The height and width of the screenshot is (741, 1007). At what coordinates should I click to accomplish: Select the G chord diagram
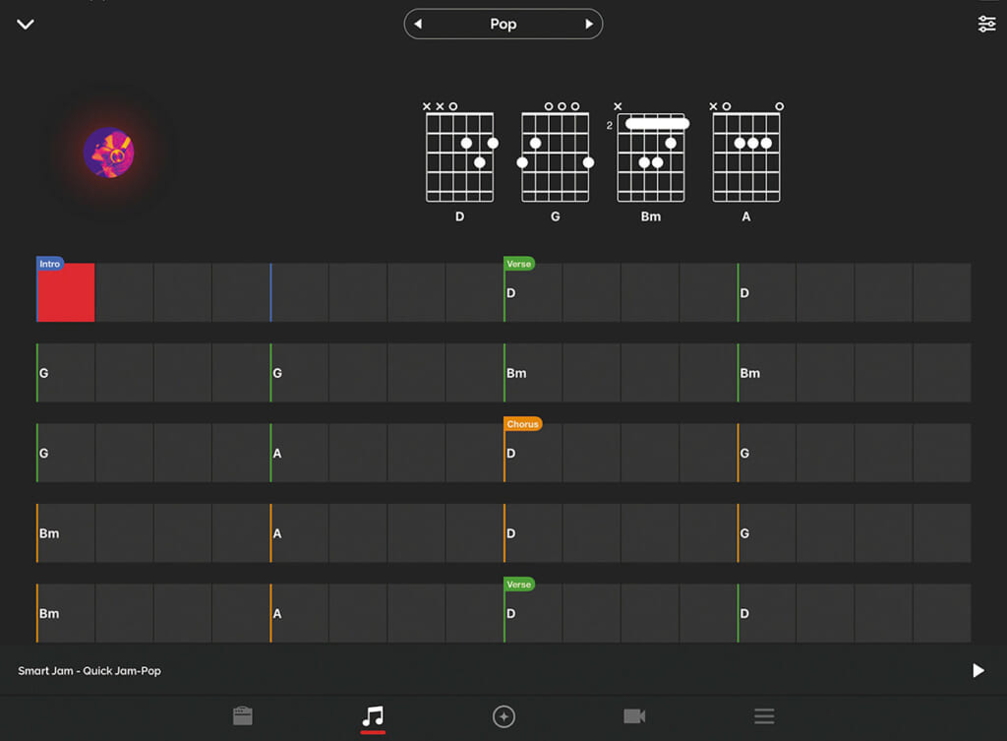[555, 157]
